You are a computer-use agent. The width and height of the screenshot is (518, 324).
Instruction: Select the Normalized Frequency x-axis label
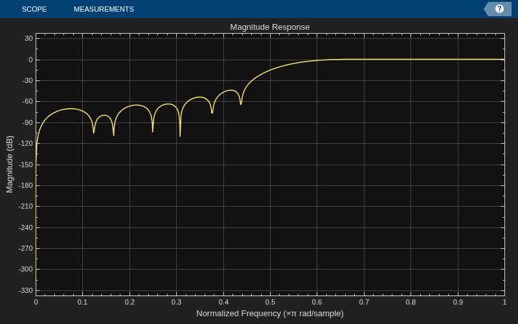click(x=270, y=314)
